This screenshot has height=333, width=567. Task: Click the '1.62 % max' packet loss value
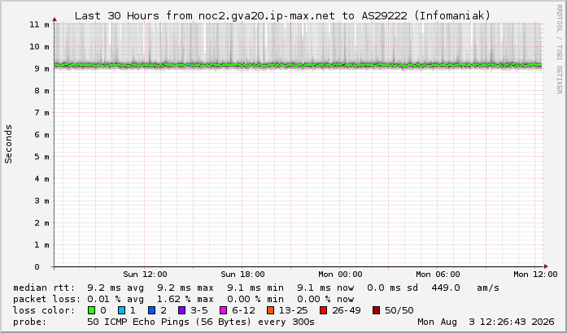click(x=185, y=299)
